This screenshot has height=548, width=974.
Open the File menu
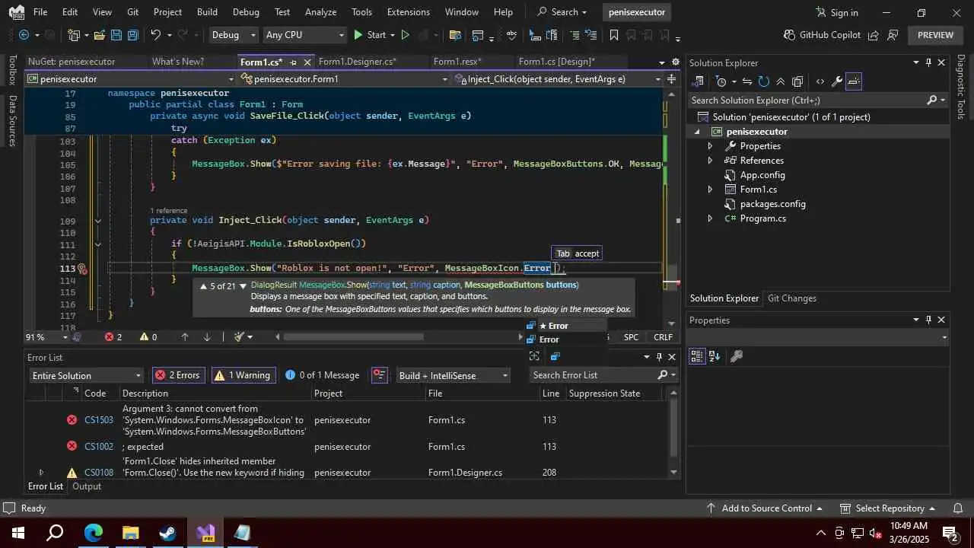(40, 12)
